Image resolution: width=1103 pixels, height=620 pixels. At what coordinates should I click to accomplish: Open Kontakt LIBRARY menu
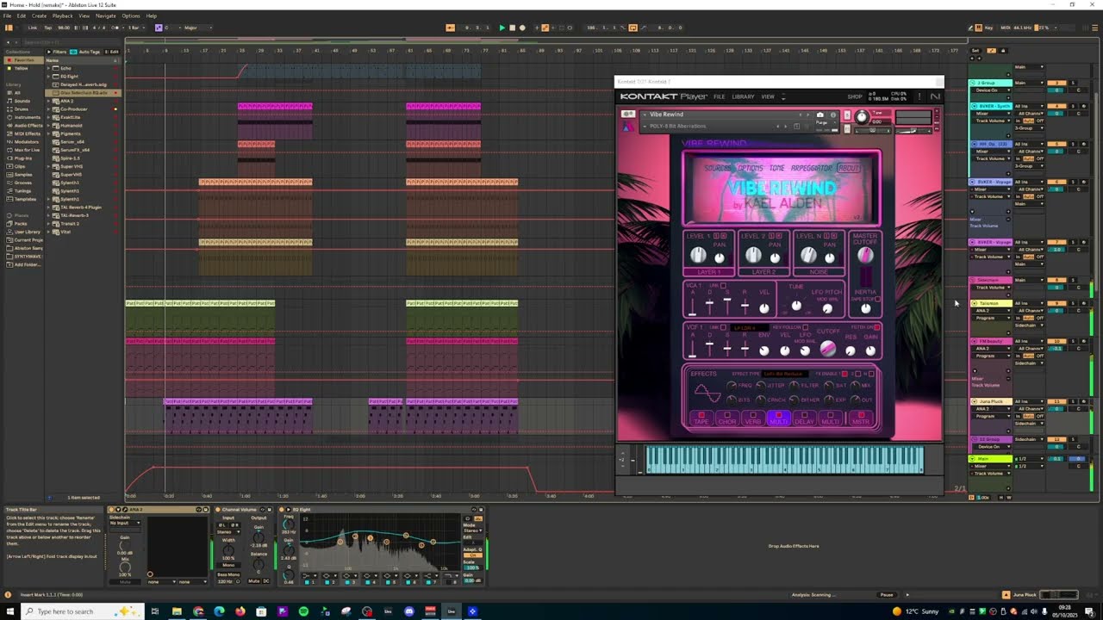(743, 96)
